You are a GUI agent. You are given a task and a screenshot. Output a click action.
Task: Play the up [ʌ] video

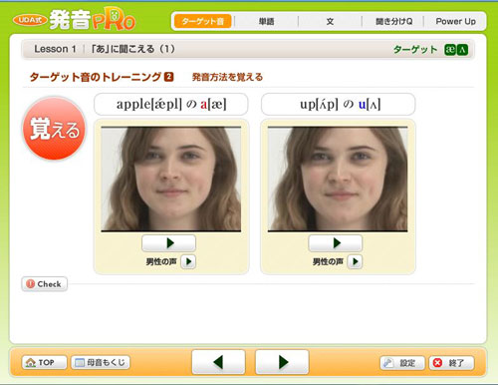coord(336,243)
